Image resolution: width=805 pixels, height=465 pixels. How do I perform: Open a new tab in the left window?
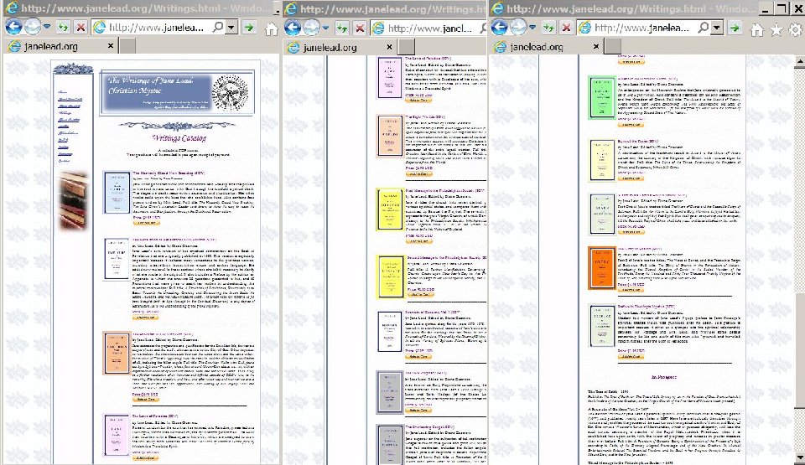(x=127, y=46)
